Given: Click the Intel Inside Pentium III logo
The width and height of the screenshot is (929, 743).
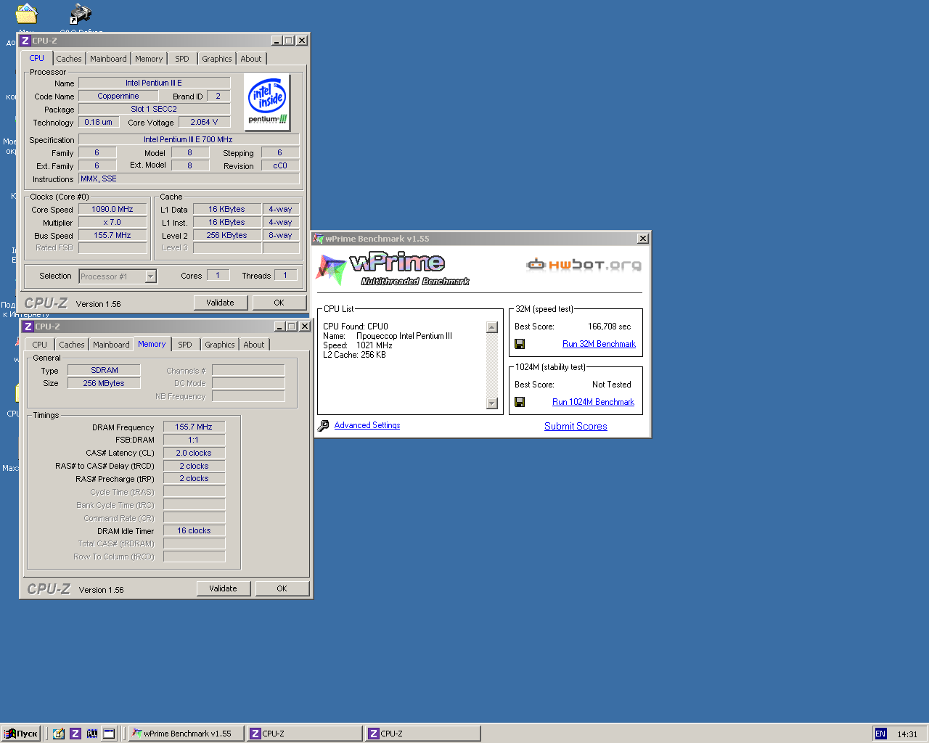Looking at the screenshot, I should coord(268,102).
